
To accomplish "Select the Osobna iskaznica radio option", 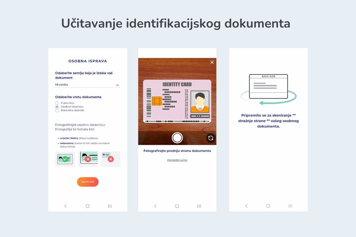I will 57,107.
